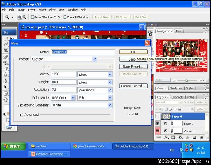Click the lock all padlock icon
This screenshot has width=211, height=165.
pyautogui.click(x=179, y=109)
